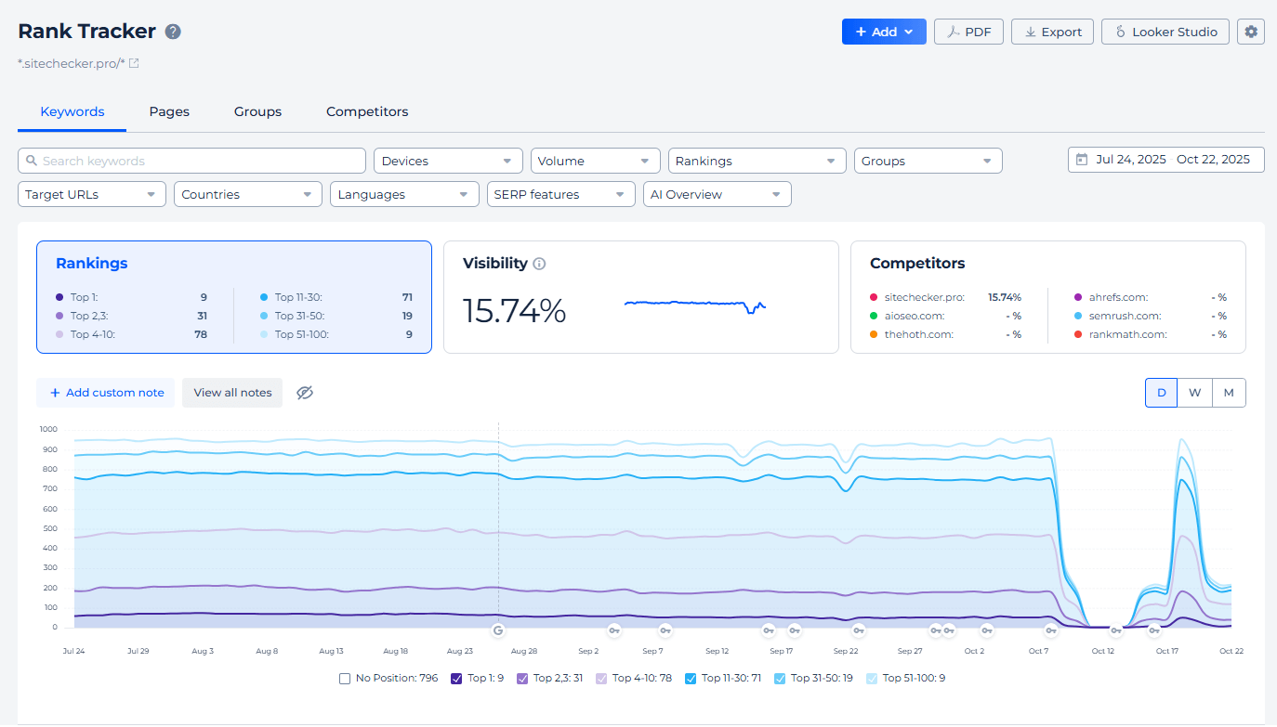Open the Pages tab
Viewport: 1277px width, 727px height.
coord(169,111)
